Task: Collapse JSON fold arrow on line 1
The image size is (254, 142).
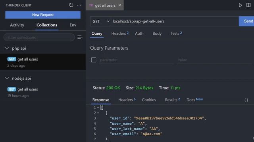Action: pos(98,108)
